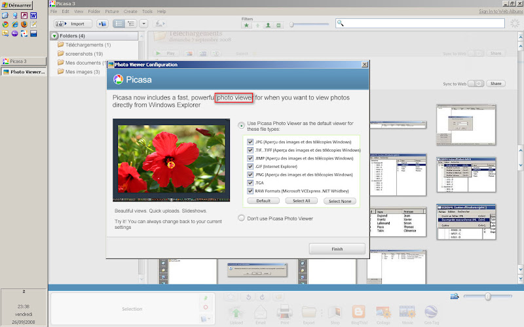
Task: Click the Back to library icon
Action: 102,24
